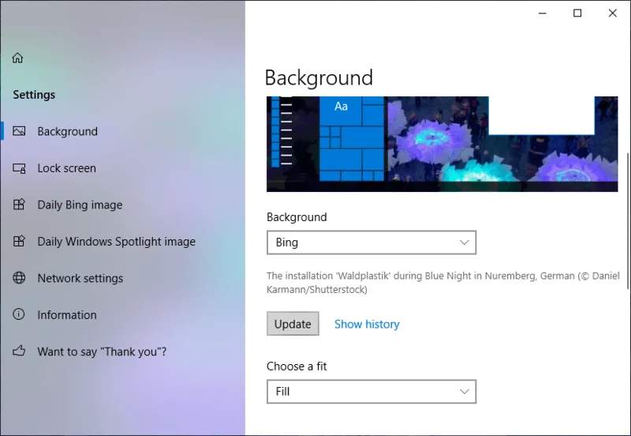
Task: Maximize the settings window
Action: [x=577, y=13]
